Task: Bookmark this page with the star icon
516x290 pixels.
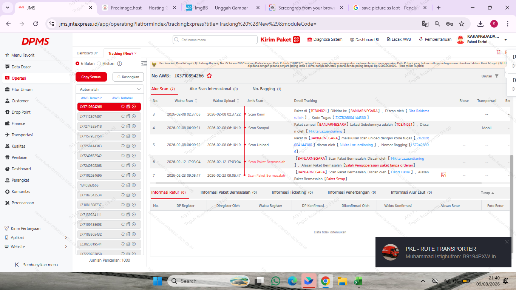Action: click(x=462, y=24)
